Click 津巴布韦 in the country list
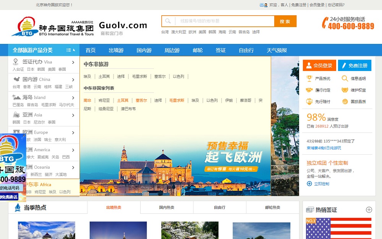Screen dimensions: 382x239 (x=128, y=109)
